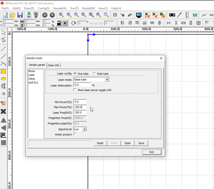Select the Multi tube radio button
The width and height of the screenshot is (214, 189).
tap(95, 74)
